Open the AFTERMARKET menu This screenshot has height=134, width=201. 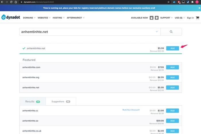[76, 18]
